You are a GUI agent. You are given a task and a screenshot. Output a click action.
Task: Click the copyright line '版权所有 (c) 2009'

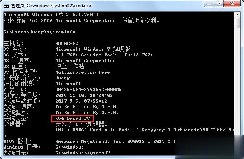click(x=28, y=21)
